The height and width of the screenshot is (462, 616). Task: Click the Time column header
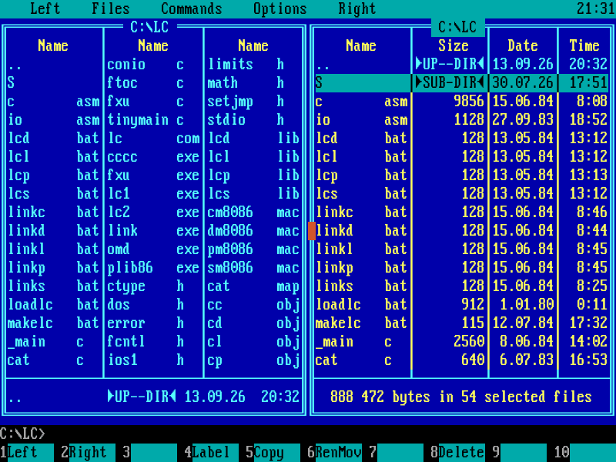coord(584,45)
